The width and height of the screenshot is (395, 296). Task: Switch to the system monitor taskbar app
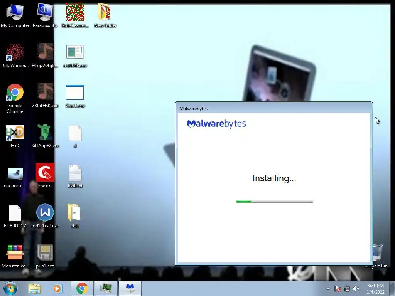tap(106, 288)
